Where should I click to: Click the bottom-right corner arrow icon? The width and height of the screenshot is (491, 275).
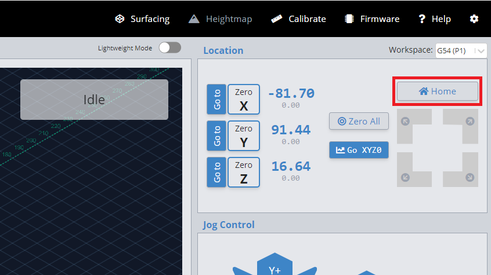click(x=470, y=177)
